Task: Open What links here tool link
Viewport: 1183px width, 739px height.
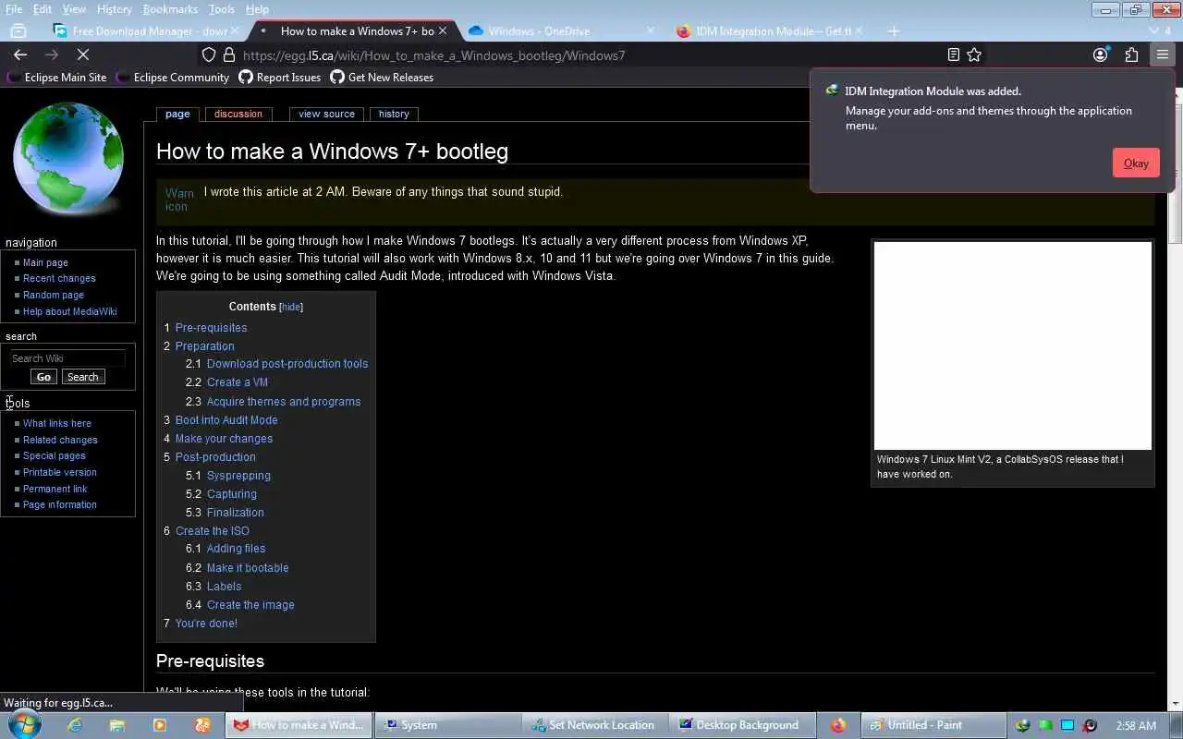Action: (57, 423)
